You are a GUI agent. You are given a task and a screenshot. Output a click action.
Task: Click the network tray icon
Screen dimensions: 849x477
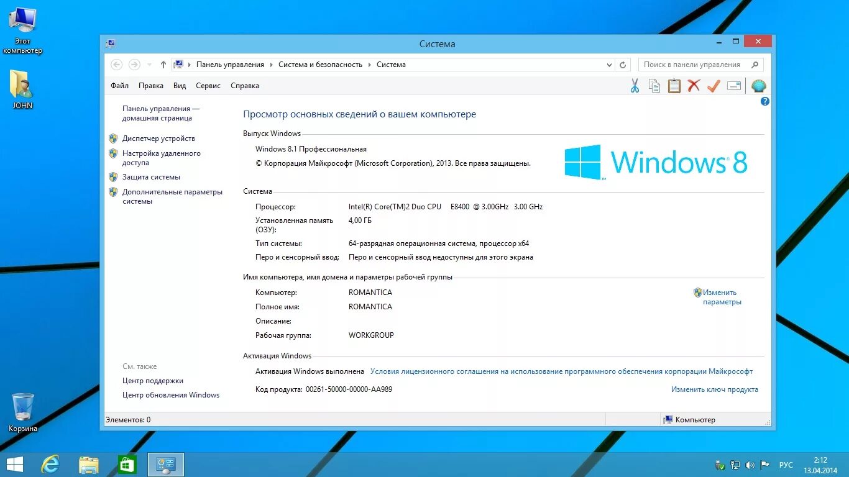735,465
